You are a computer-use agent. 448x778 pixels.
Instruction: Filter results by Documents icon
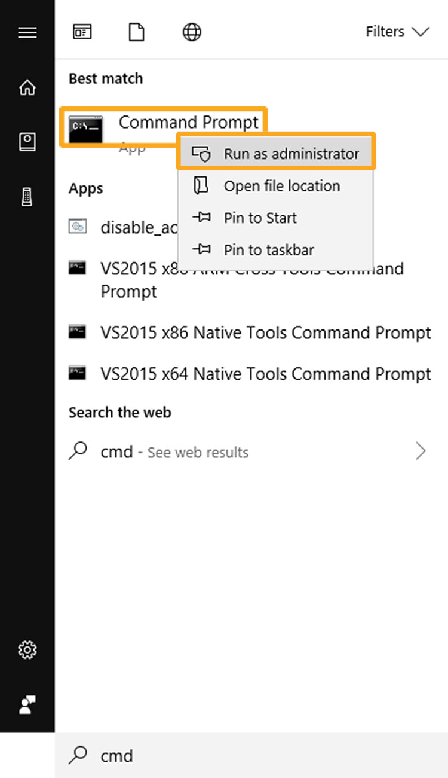tap(137, 32)
